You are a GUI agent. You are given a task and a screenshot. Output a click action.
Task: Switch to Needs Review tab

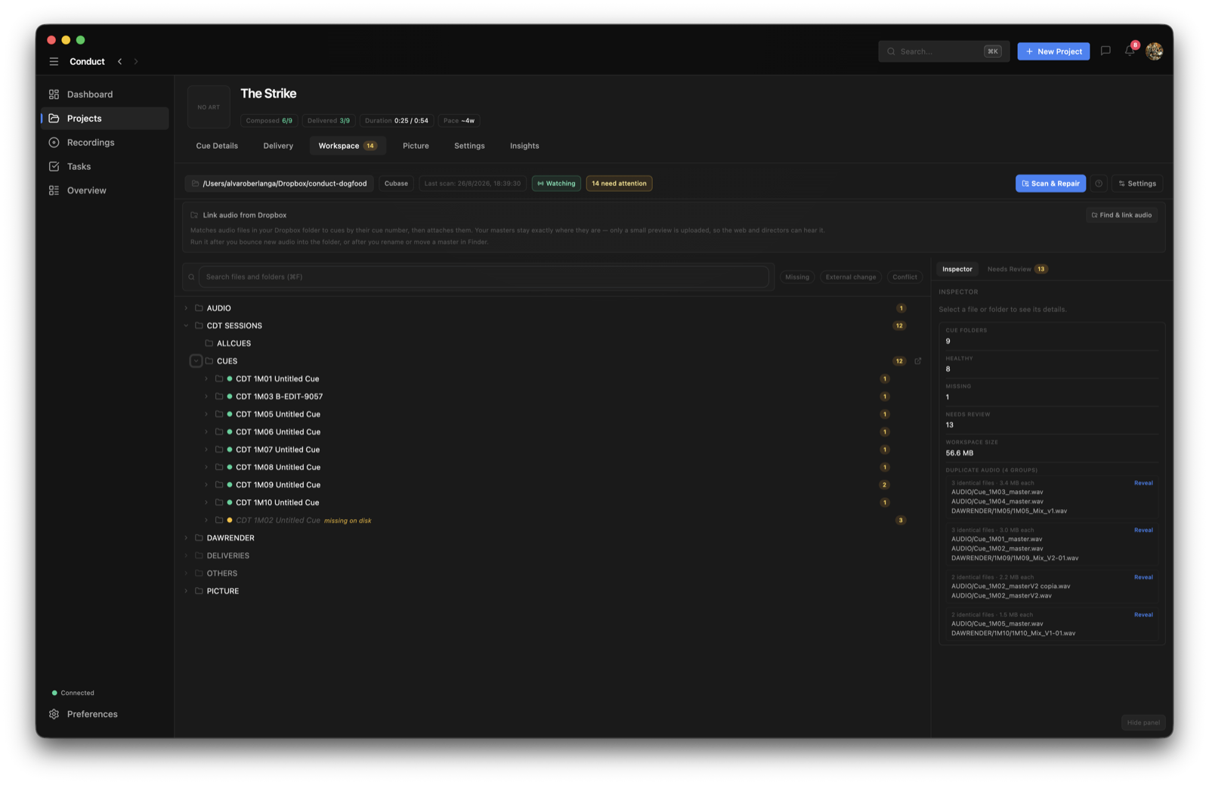click(1017, 270)
